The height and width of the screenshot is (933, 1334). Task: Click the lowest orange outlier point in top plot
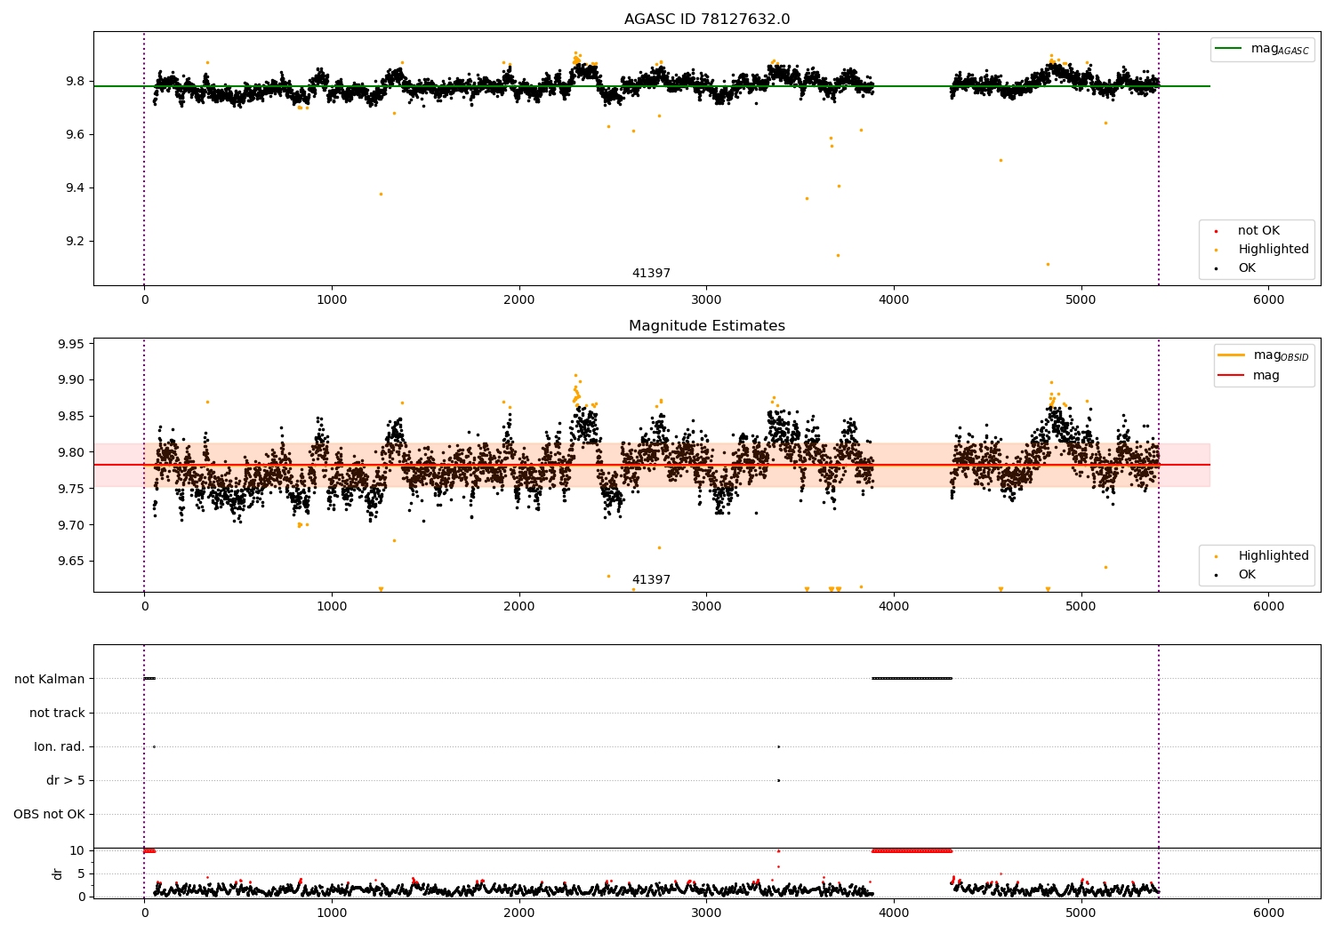click(x=1048, y=264)
